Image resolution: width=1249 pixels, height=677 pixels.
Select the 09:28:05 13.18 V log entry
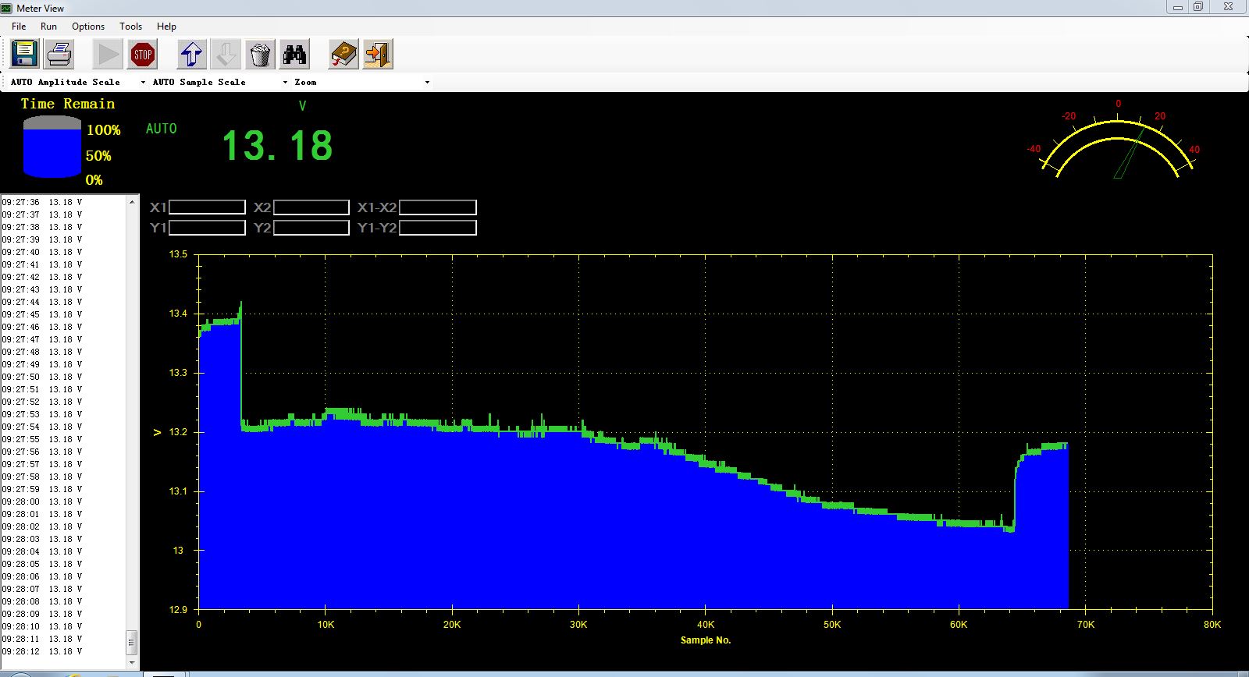(42, 564)
